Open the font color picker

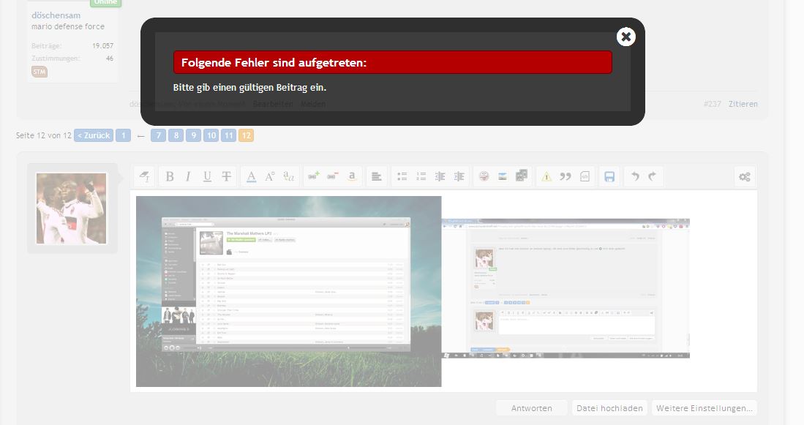pos(251,176)
